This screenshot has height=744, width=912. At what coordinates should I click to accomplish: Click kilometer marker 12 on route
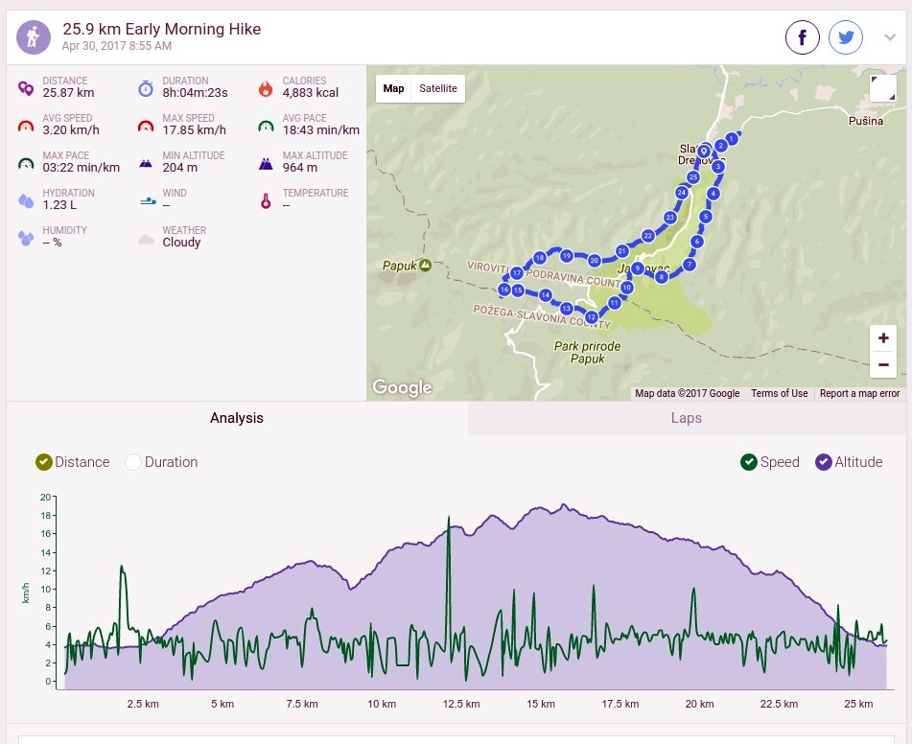pos(591,317)
